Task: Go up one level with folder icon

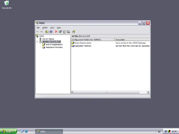Action: (47, 32)
